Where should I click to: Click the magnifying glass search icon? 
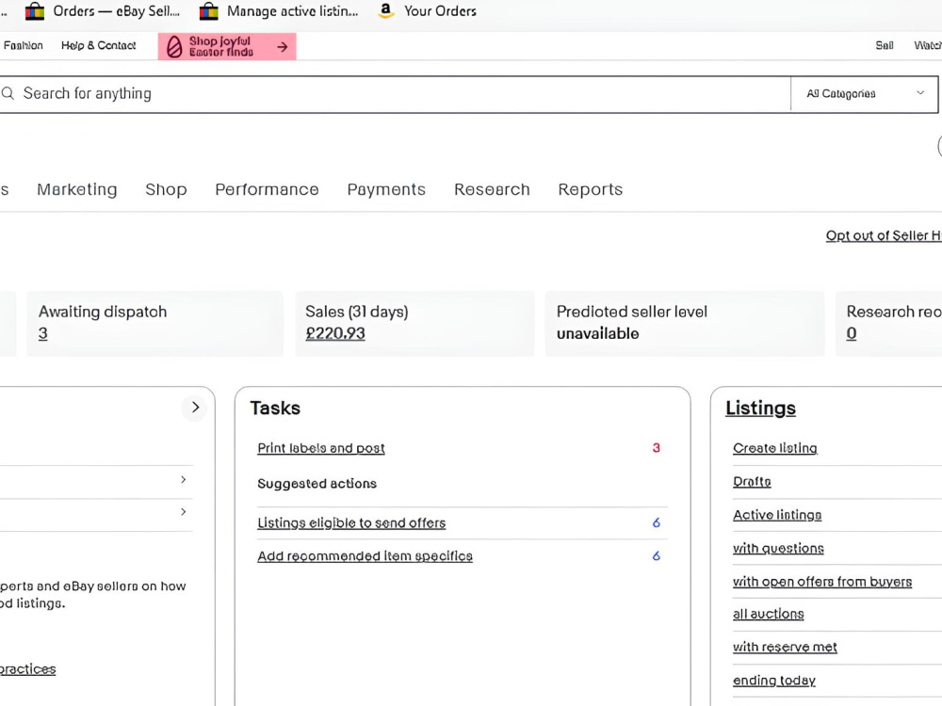pyautogui.click(x=8, y=93)
